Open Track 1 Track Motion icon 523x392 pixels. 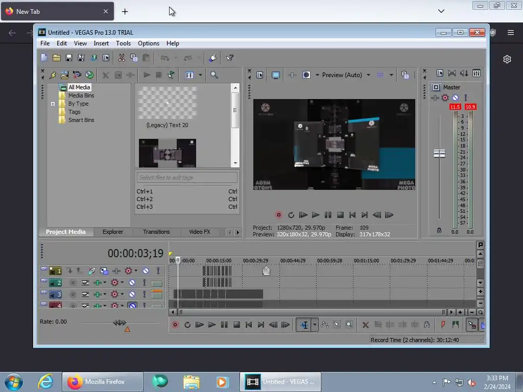104,271
